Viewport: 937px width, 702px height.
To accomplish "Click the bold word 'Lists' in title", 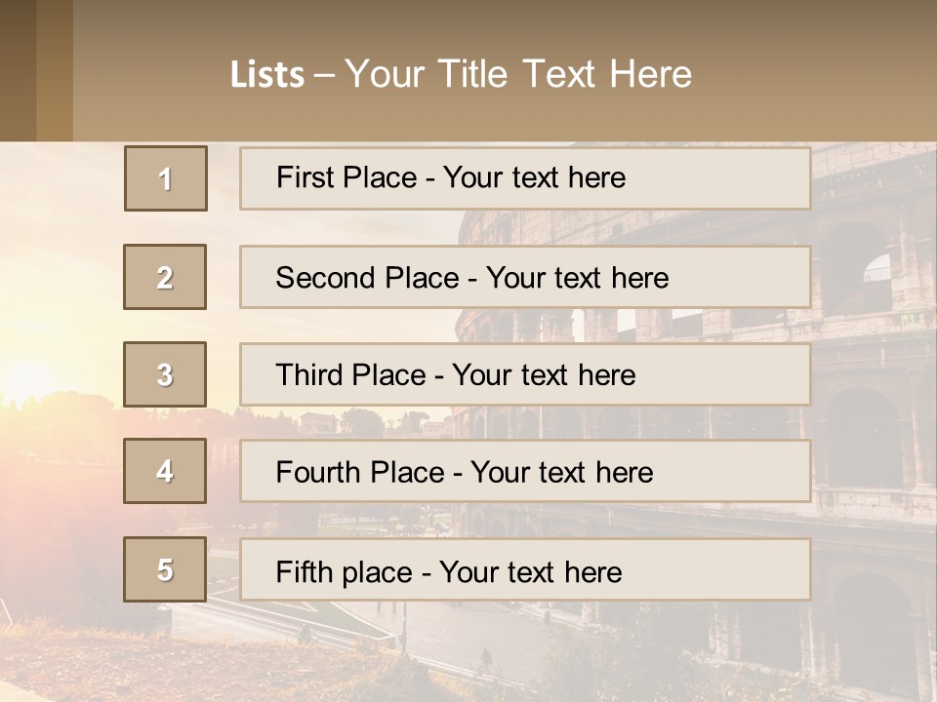I will [x=266, y=75].
